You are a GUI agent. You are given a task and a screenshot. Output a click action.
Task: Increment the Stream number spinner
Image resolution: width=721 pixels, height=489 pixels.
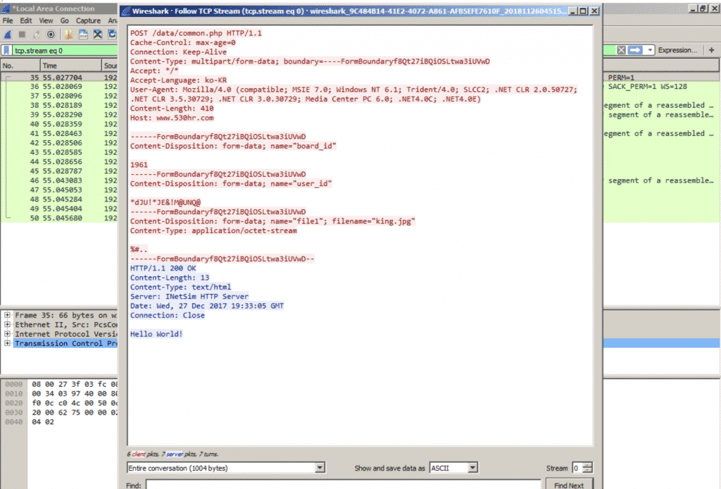tap(589, 464)
